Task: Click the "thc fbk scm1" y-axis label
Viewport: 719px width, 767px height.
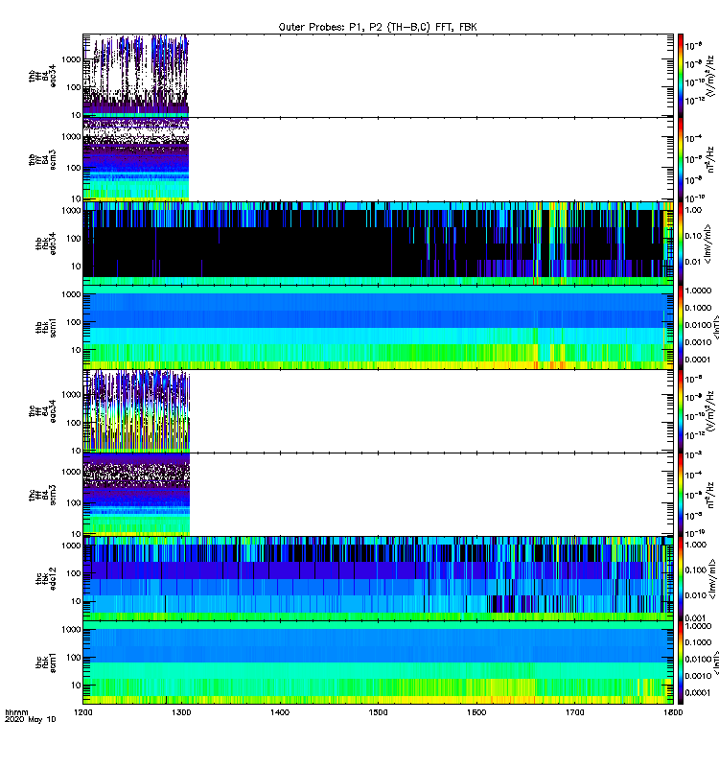Action: [x=46, y=662]
